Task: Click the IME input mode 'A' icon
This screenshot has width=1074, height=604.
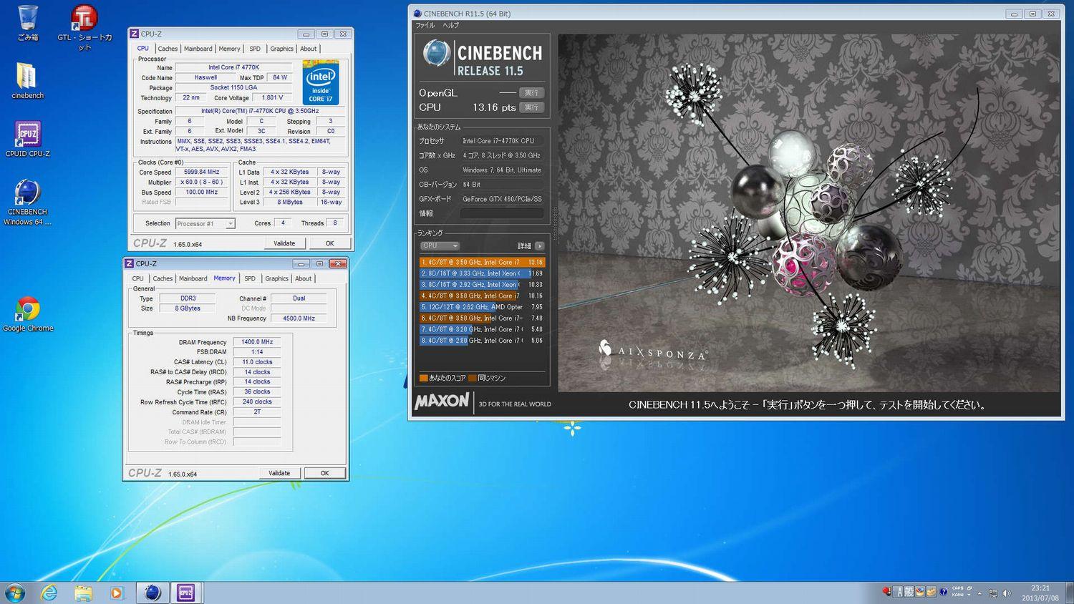Action: [899, 592]
